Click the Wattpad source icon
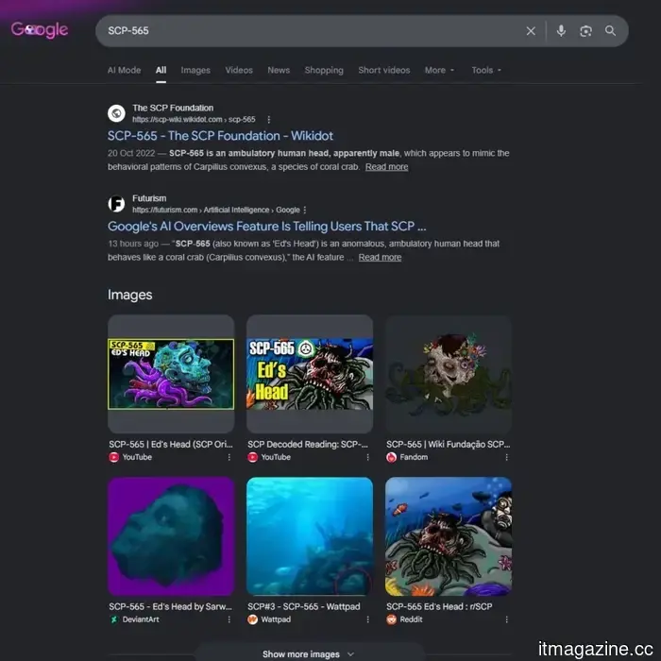 coord(253,619)
